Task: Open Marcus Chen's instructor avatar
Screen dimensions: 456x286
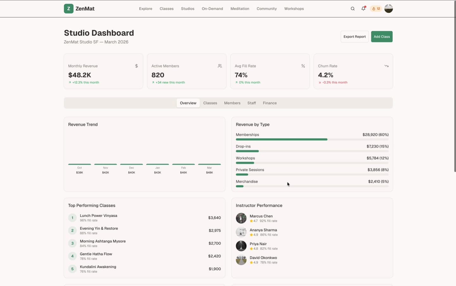Action: tap(241, 218)
